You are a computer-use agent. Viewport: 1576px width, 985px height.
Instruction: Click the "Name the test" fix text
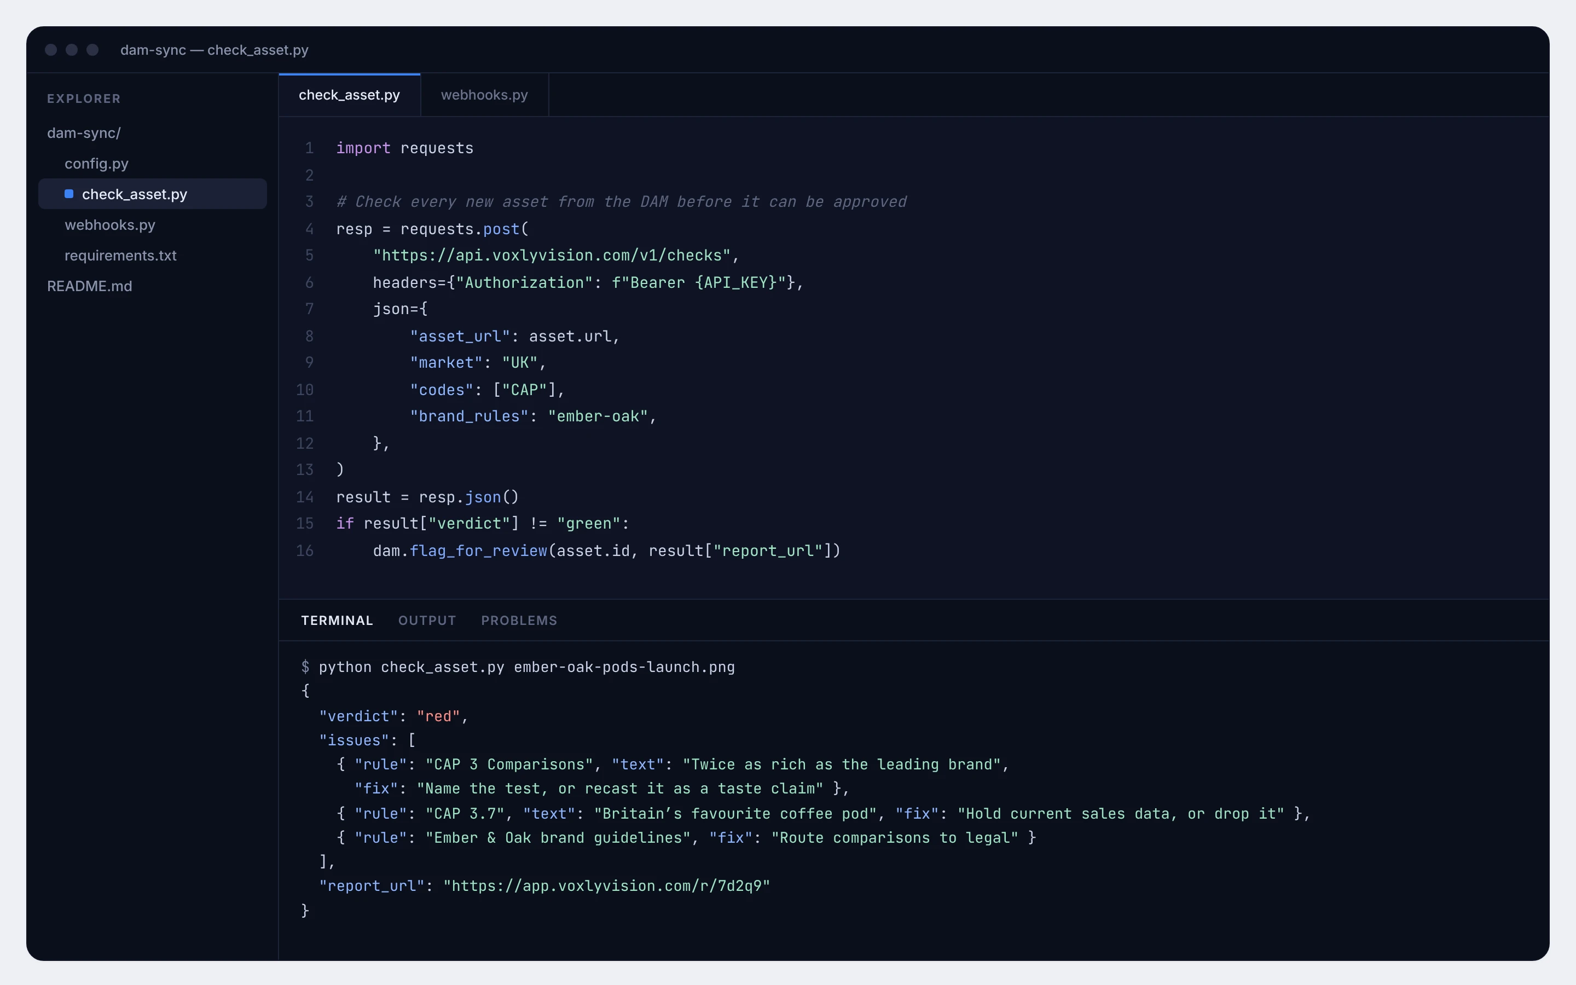tap(620, 789)
